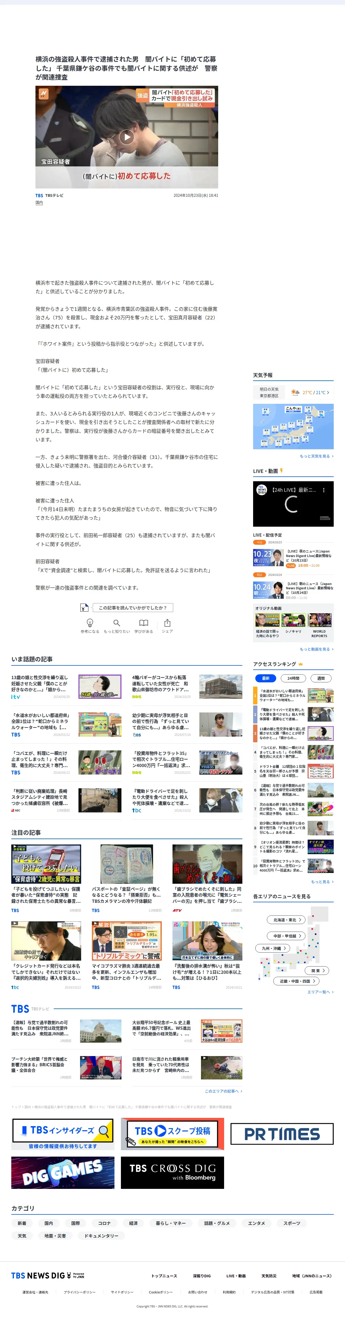Open ranking item 5 ドラフト会議 article
This screenshot has height=1344, width=345.
(x=293, y=771)
